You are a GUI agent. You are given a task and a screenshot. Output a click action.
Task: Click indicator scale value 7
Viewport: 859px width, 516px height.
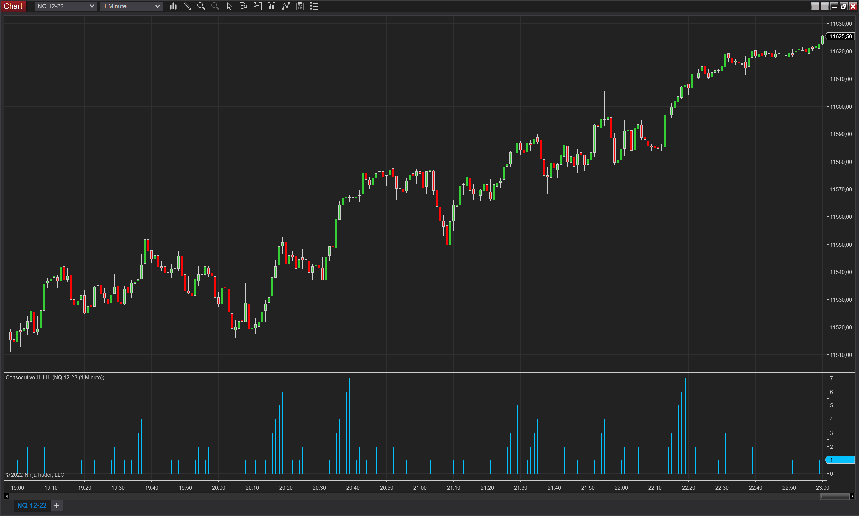[x=831, y=378]
